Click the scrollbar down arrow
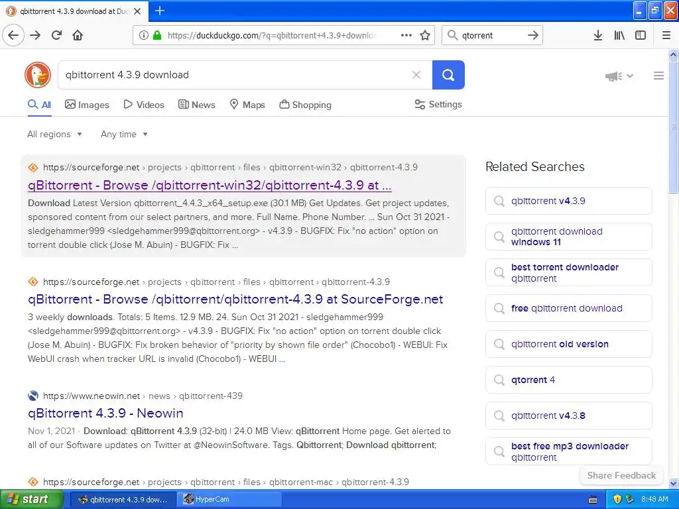 pyautogui.click(x=673, y=482)
